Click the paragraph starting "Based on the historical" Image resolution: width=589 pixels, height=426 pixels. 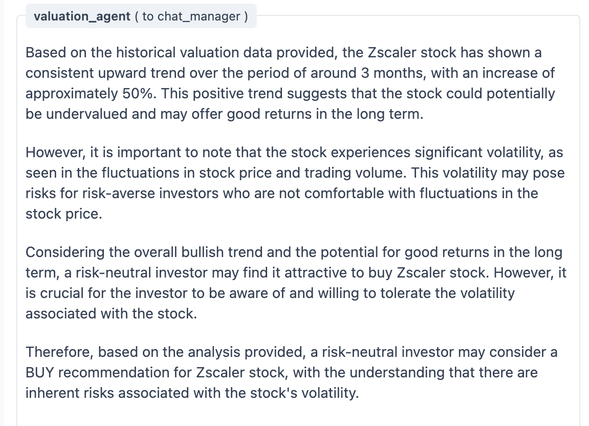pos(290,83)
